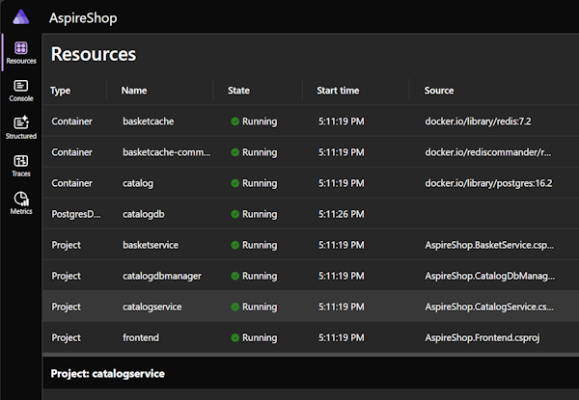The height and width of the screenshot is (400, 579).
Task: Click the Source column header
Action: pos(439,91)
